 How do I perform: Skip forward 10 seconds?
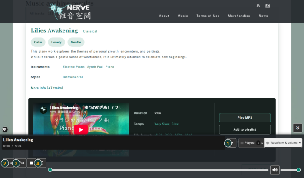coord(20,163)
